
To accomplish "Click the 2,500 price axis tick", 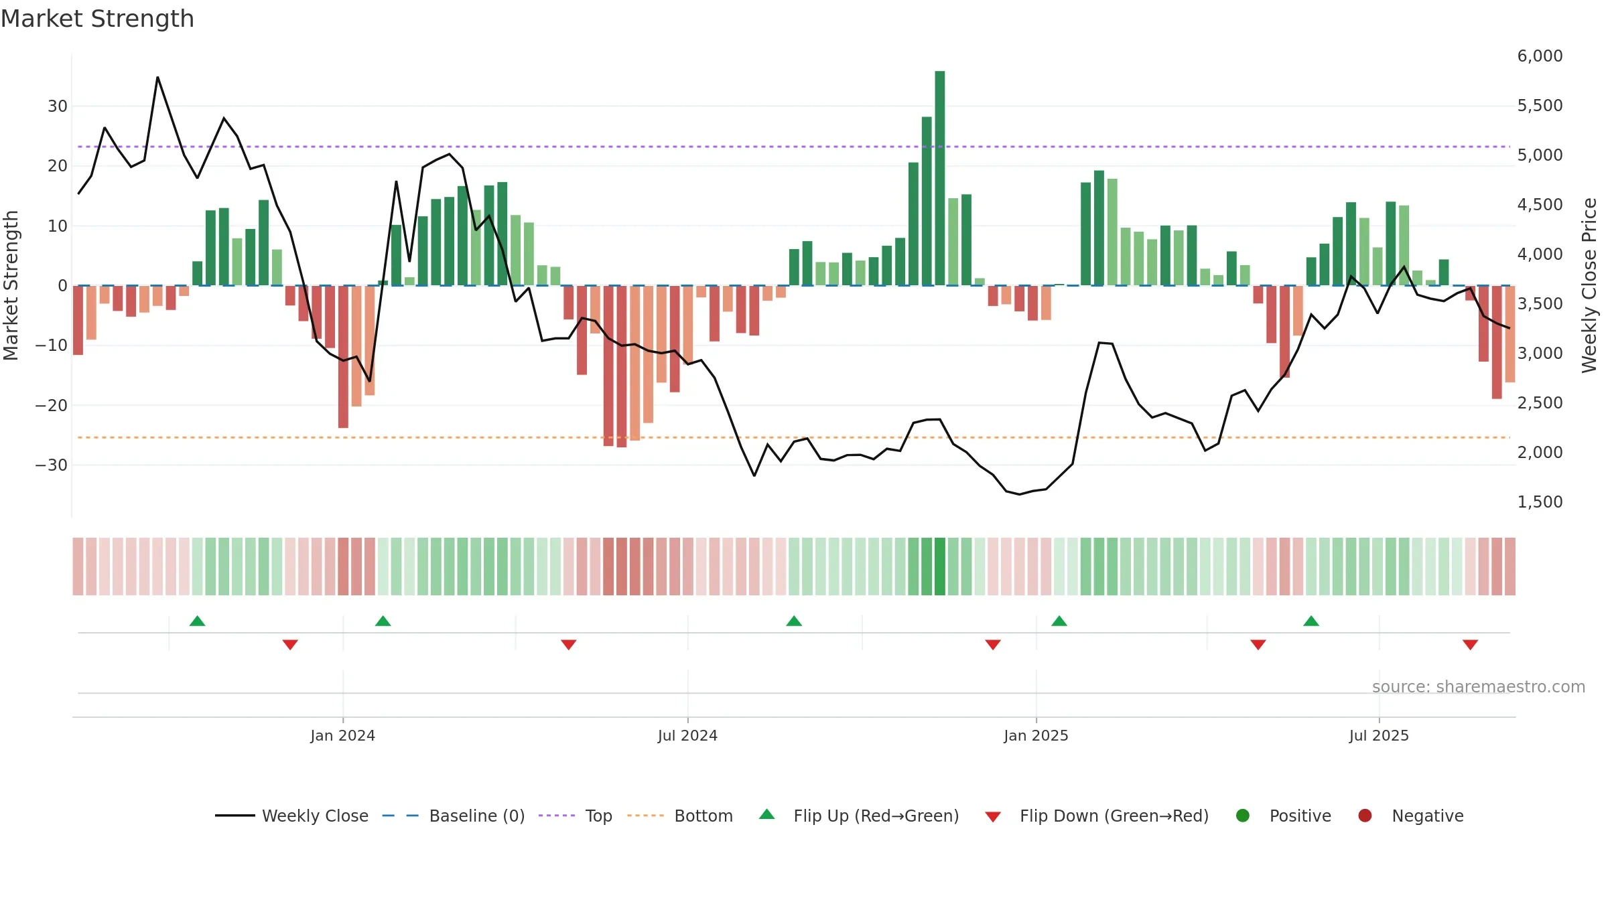I will click(1540, 402).
